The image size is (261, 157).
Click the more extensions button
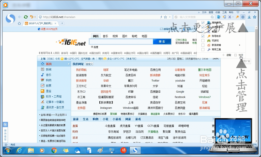coord(243,17)
